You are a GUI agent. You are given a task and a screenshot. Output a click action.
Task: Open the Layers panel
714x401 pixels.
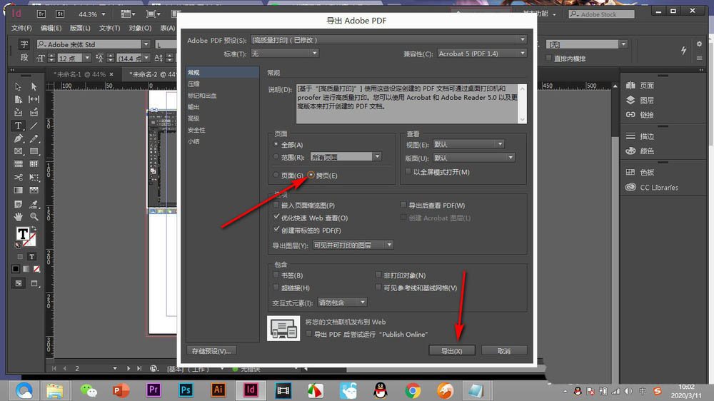point(640,100)
